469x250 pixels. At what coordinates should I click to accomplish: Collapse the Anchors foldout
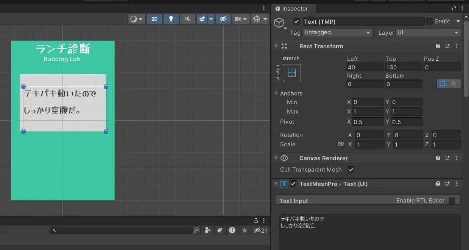(x=276, y=93)
